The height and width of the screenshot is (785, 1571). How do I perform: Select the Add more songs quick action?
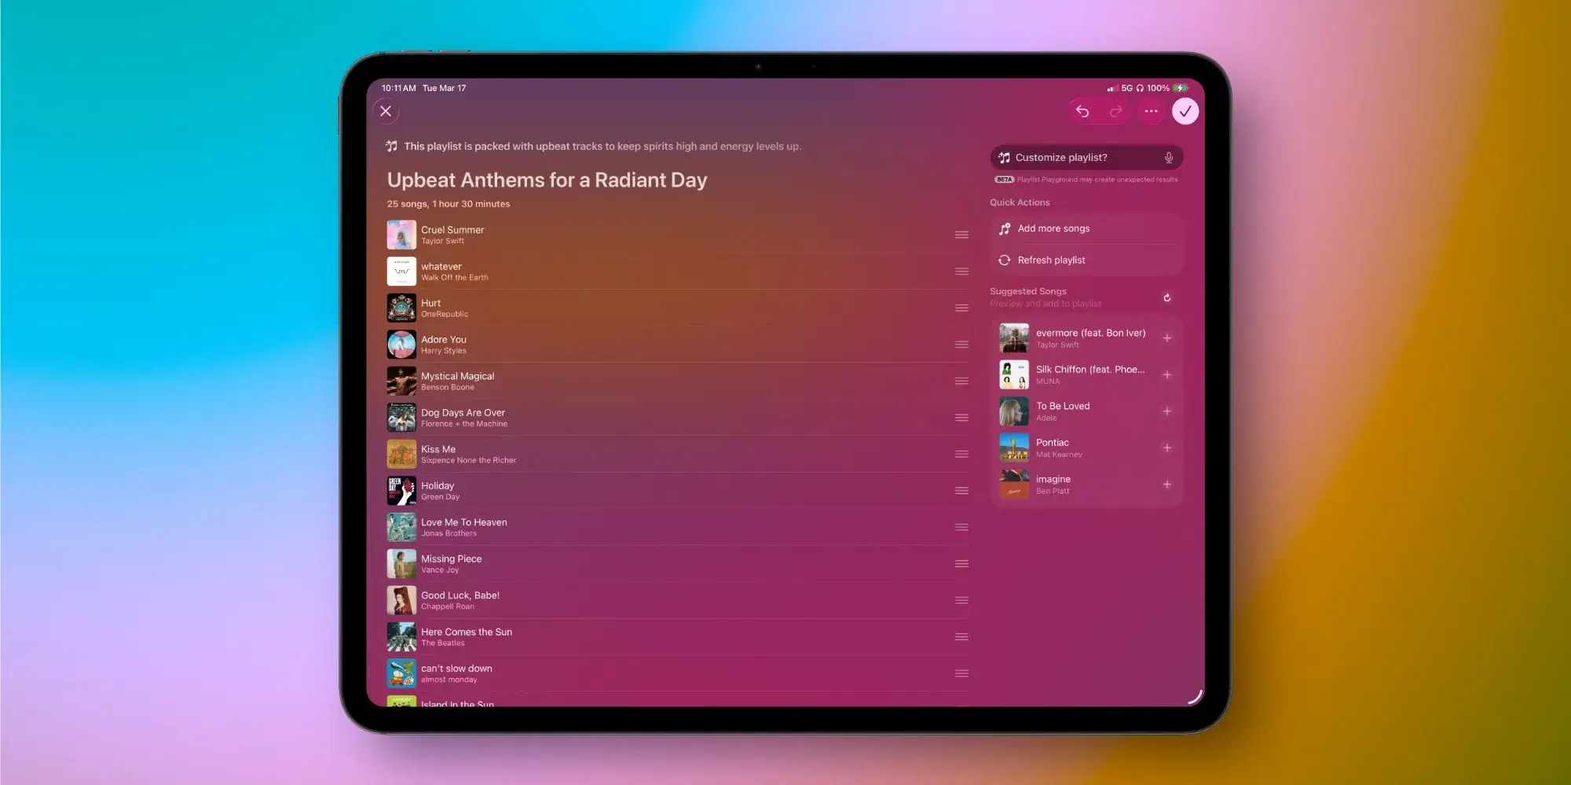click(1054, 228)
